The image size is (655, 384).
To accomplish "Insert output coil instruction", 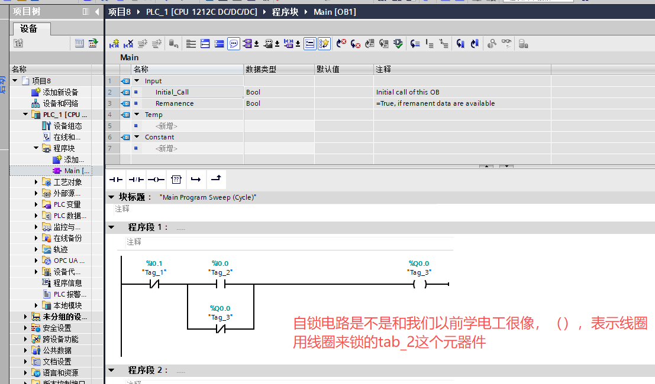I will click(x=156, y=179).
